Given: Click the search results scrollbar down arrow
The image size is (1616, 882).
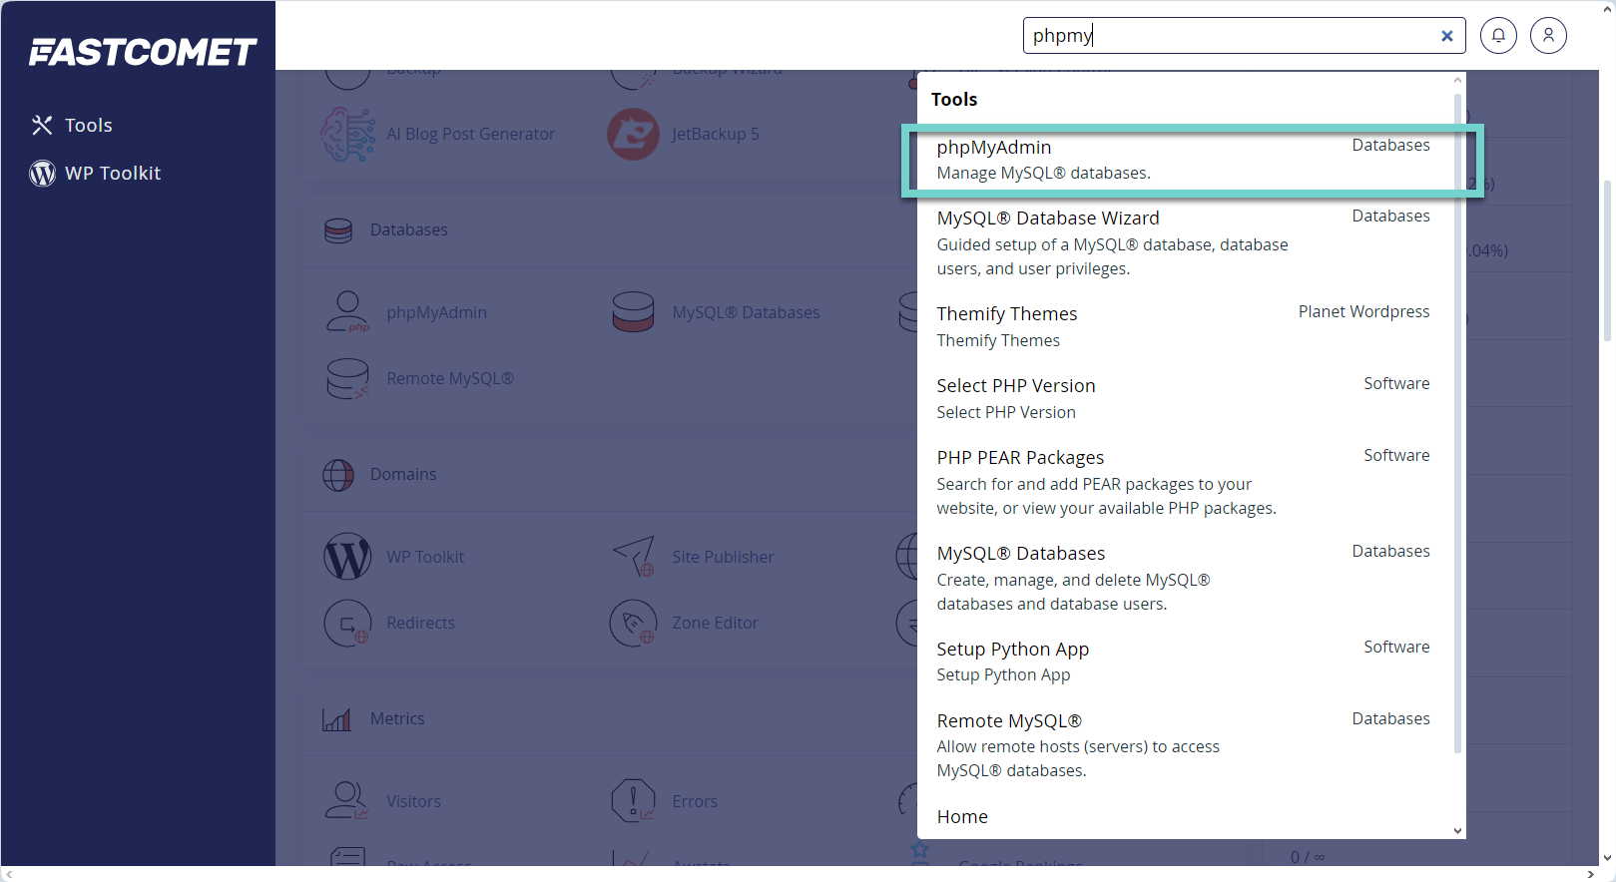Looking at the screenshot, I should tap(1457, 830).
